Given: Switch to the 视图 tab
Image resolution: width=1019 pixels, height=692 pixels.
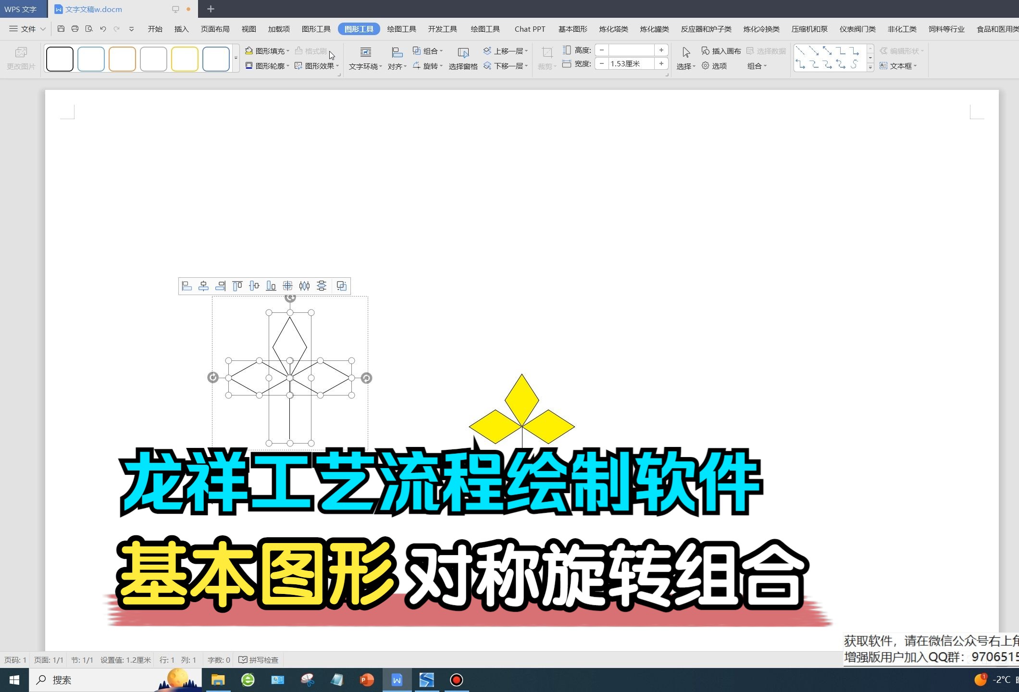Looking at the screenshot, I should (249, 29).
